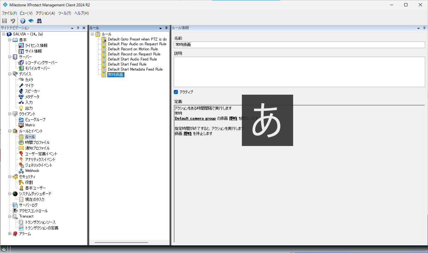Click the ビューグループ folder icon
Screen dimensions: 428x253
(x=21, y=120)
